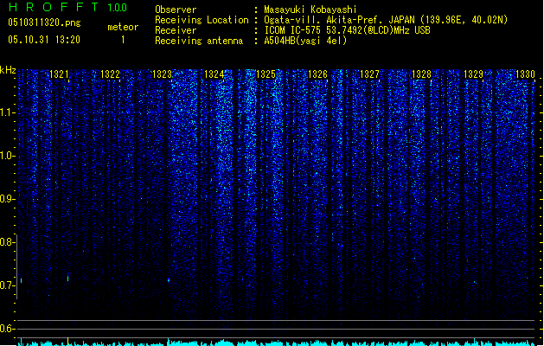Select the version number 1.0.0
The height and width of the screenshot is (346, 544).
click(118, 7)
